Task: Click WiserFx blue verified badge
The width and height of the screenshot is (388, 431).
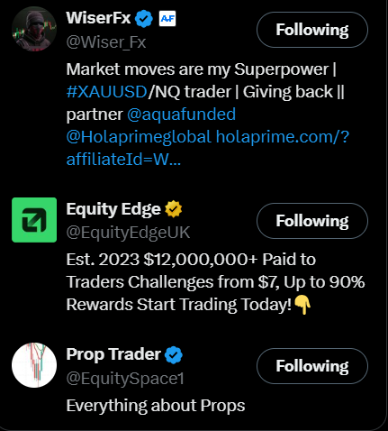Action: (144, 19)
